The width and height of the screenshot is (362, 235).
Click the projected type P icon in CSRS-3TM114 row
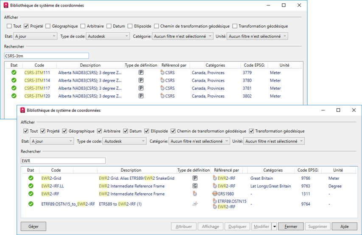[x=141, y=80]
